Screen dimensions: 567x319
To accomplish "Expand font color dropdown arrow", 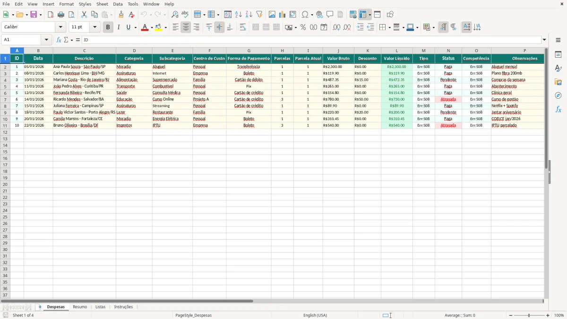I will click(x=152, y=27).
